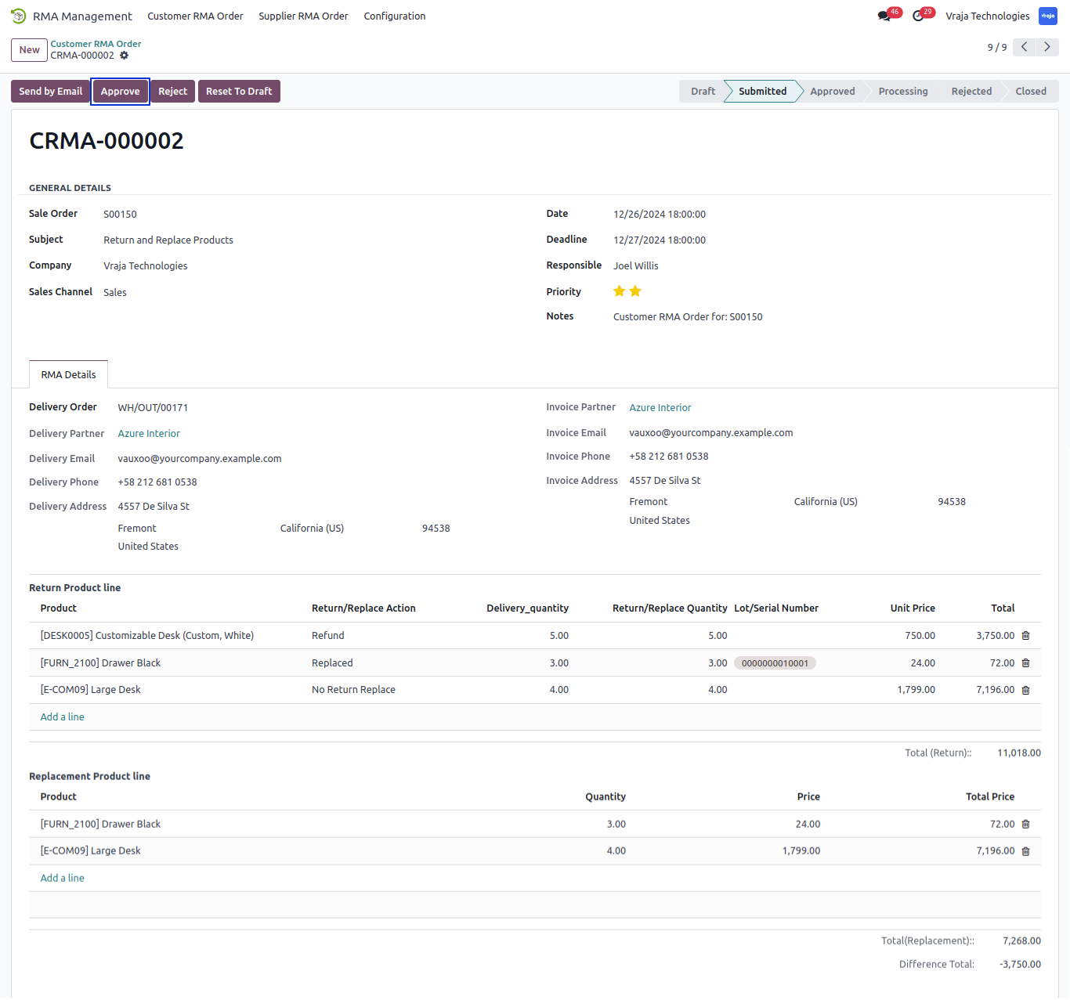This screenshot has height=1000, width=1070.
Task: Select the RMA Details tab
Action: [68, 374]
